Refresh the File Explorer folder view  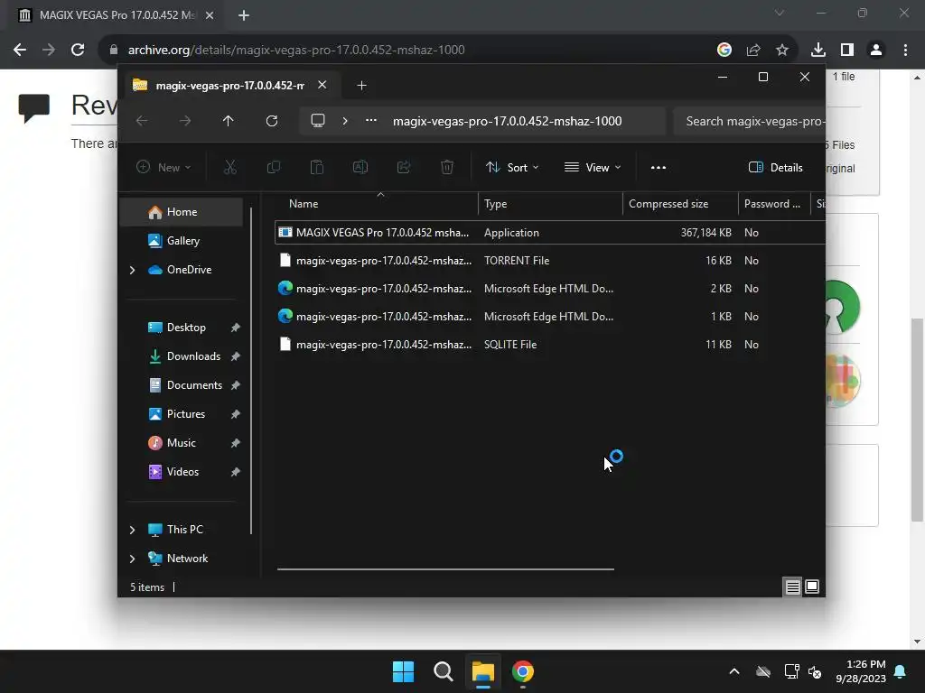[x=271, y=121]
